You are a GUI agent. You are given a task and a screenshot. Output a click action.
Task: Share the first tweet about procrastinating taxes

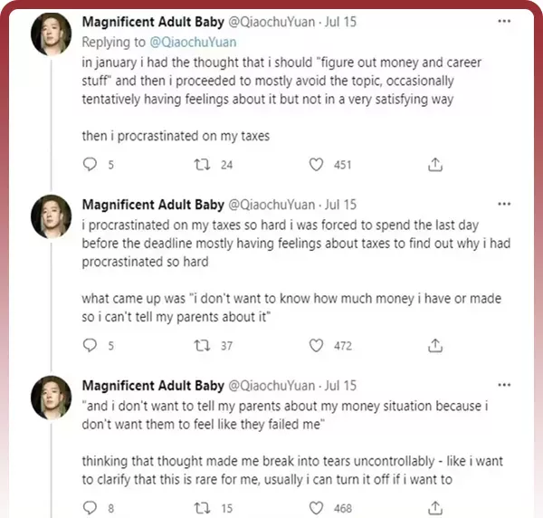click(435, 165)
